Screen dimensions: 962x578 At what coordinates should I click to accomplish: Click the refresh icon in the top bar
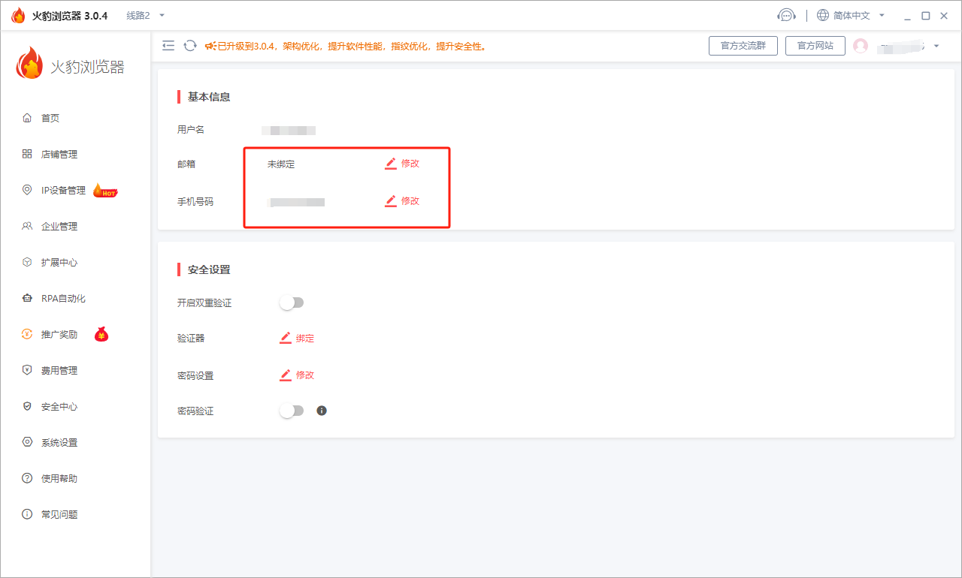click(189, 45)
